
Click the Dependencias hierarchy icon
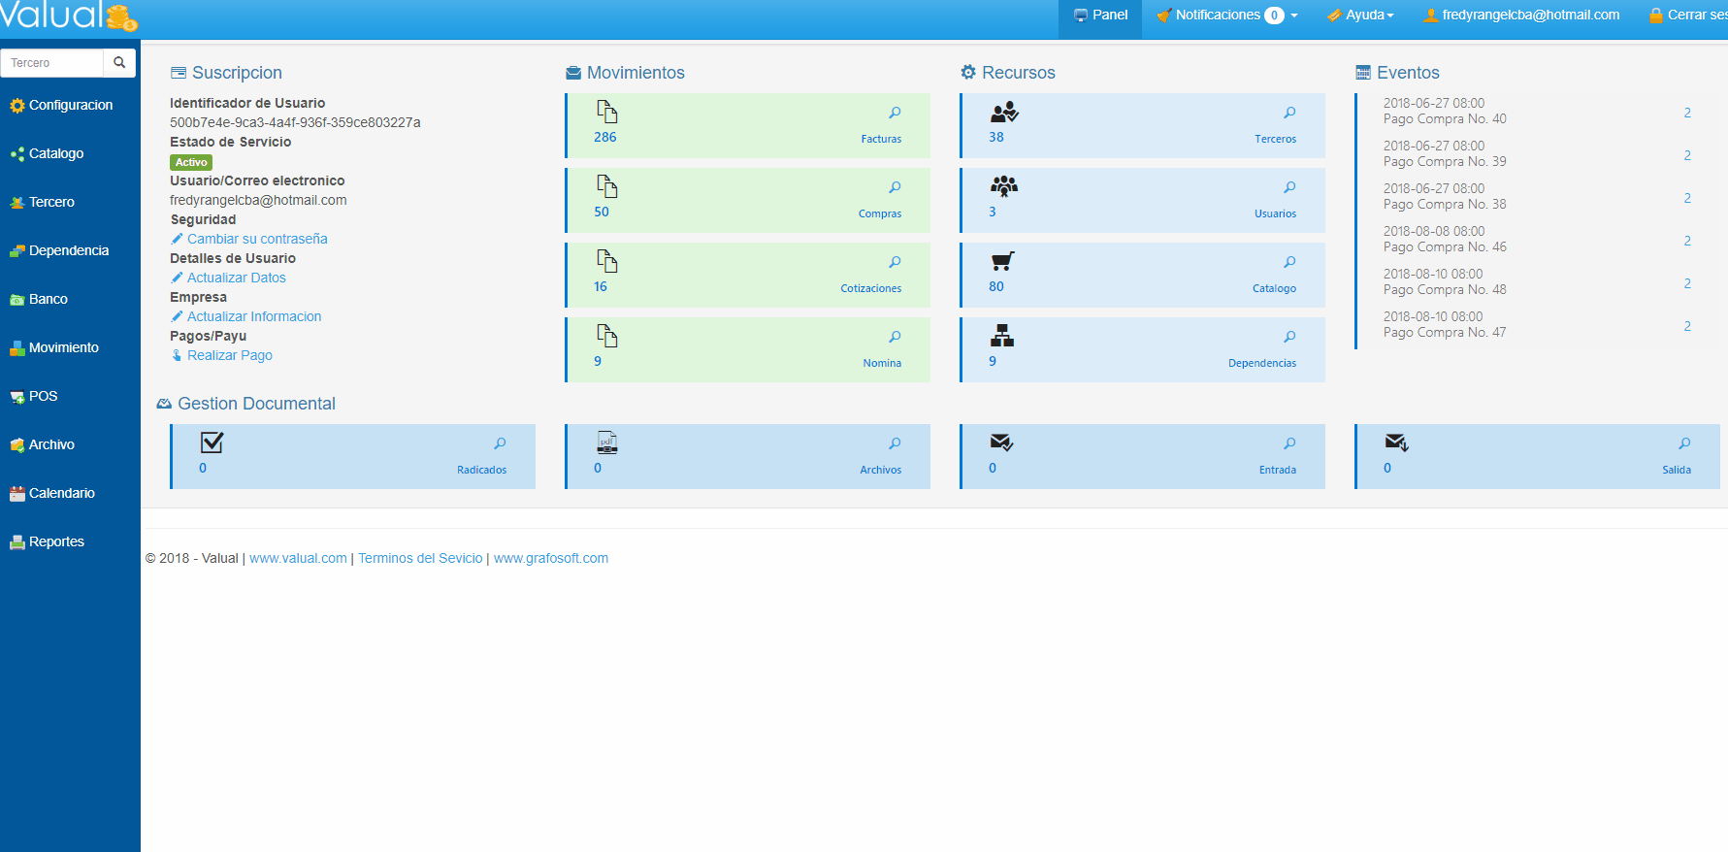(x=1002, y=336)
